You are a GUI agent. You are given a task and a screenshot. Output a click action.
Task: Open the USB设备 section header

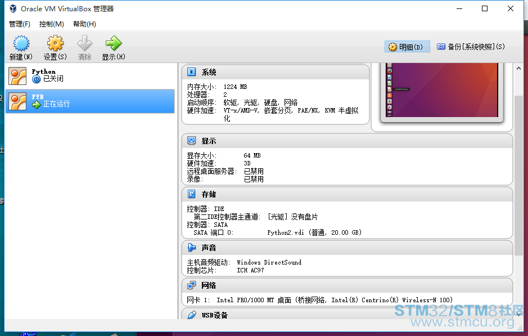coord(347,314)
